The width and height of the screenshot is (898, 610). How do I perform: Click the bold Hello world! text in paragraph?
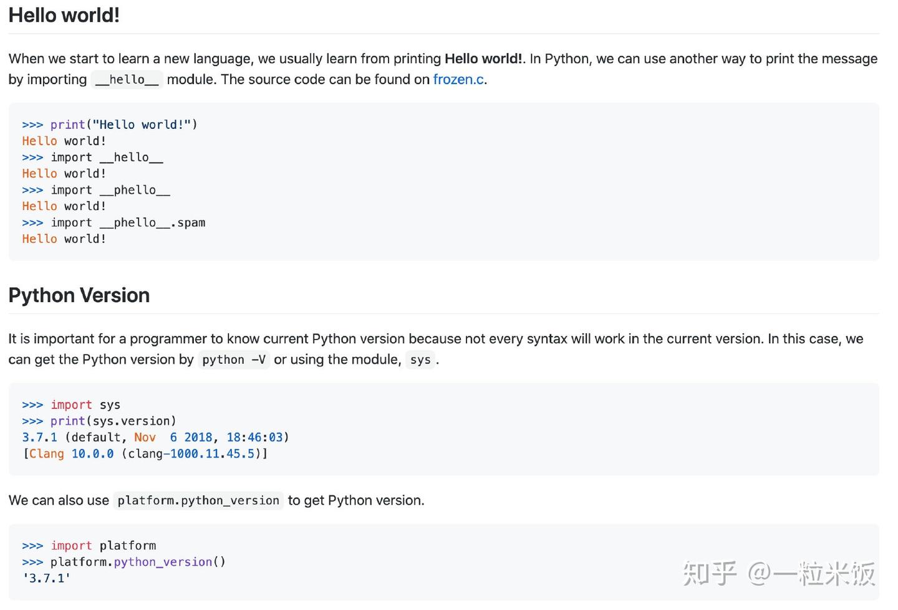(x=483, y=59)
